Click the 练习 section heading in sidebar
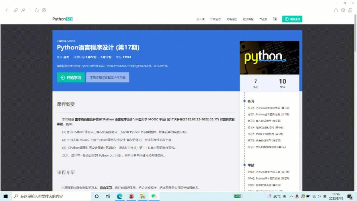The height and width of the screenshot is (201, 357). (x=251, y=101)
